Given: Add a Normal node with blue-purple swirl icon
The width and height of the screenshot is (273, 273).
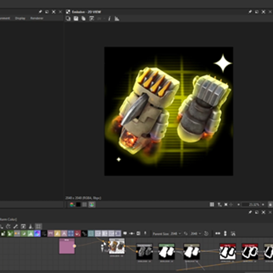Looking at the screenshot, I should 37,234.
